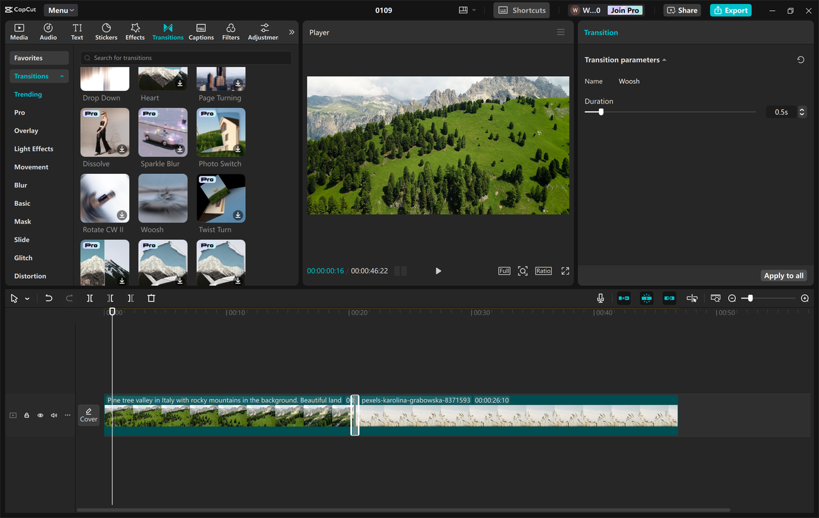Expand the selection tool dropdown arrow

coord(26,298)
